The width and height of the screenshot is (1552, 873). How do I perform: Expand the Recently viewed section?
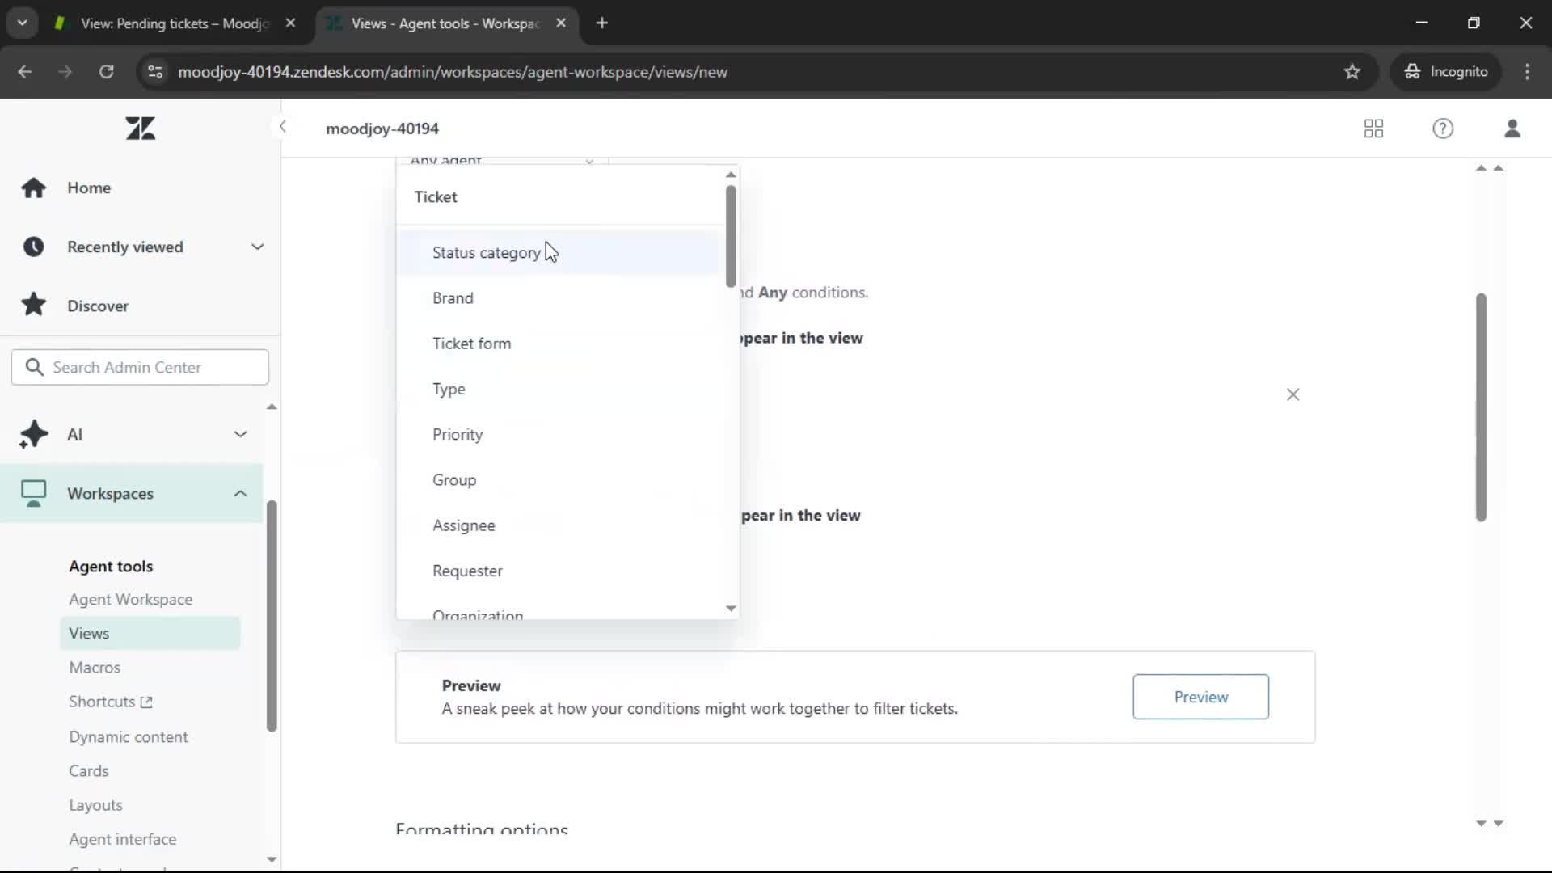pos(257,247)
